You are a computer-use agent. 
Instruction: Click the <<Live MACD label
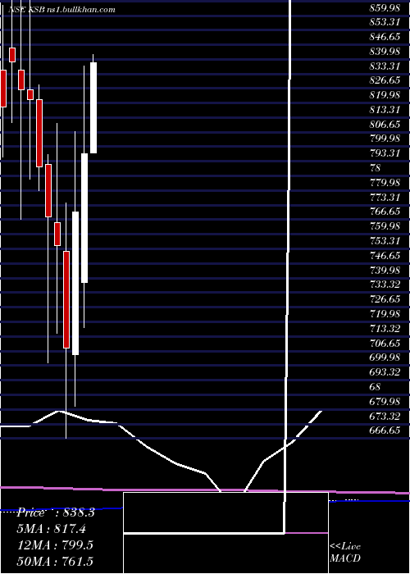(345, 552)
